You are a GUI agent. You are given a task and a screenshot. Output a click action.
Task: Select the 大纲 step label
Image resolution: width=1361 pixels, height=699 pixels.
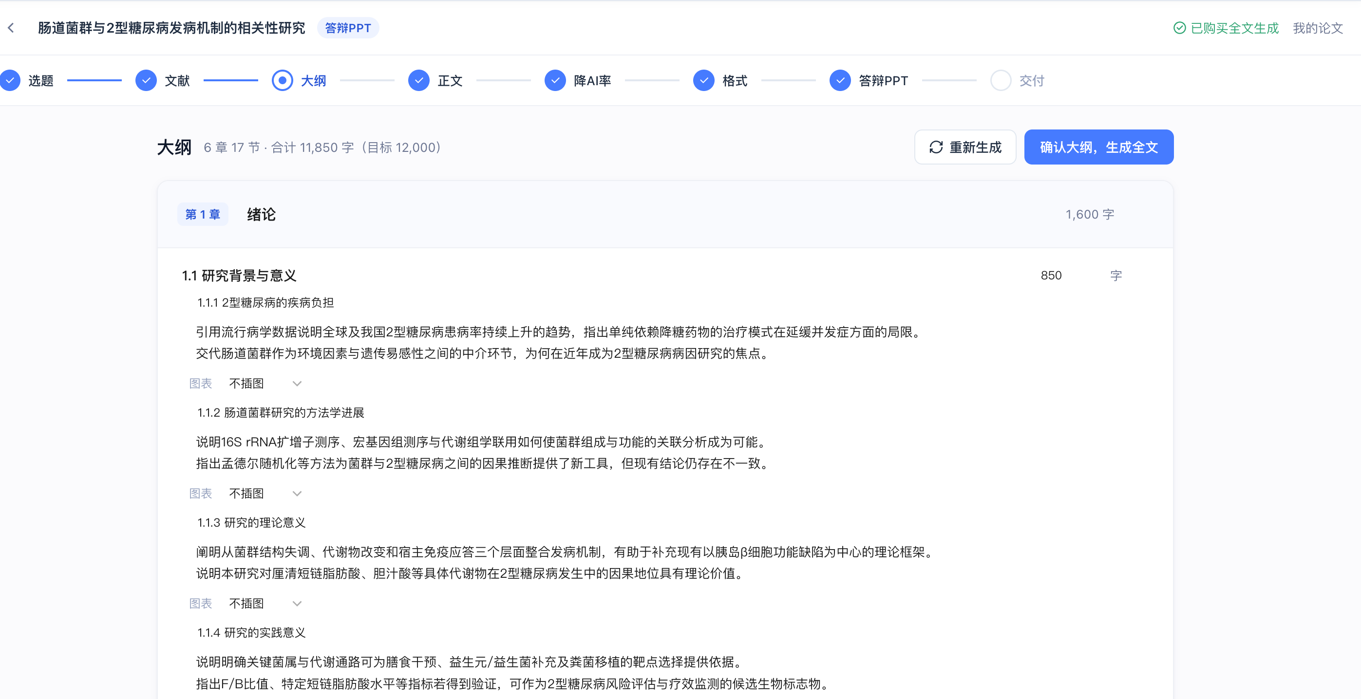tap(313, 81)
